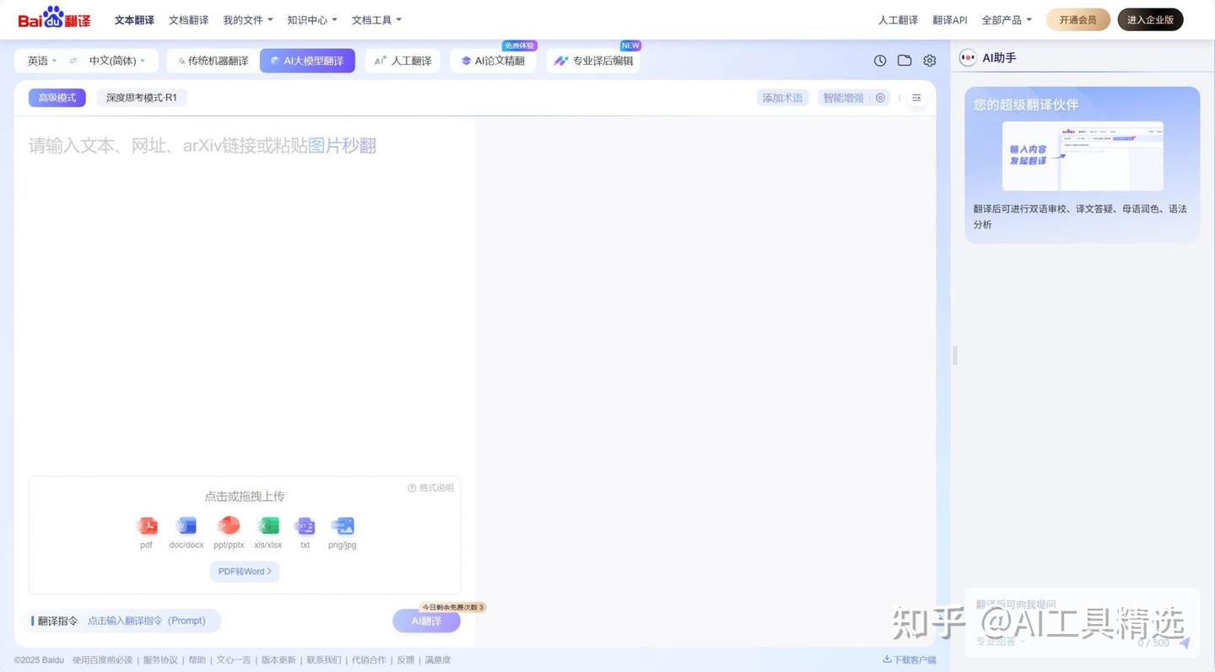Open the 联系我们 footer link
Viewport: 1215px width, 672px height.
324,660
